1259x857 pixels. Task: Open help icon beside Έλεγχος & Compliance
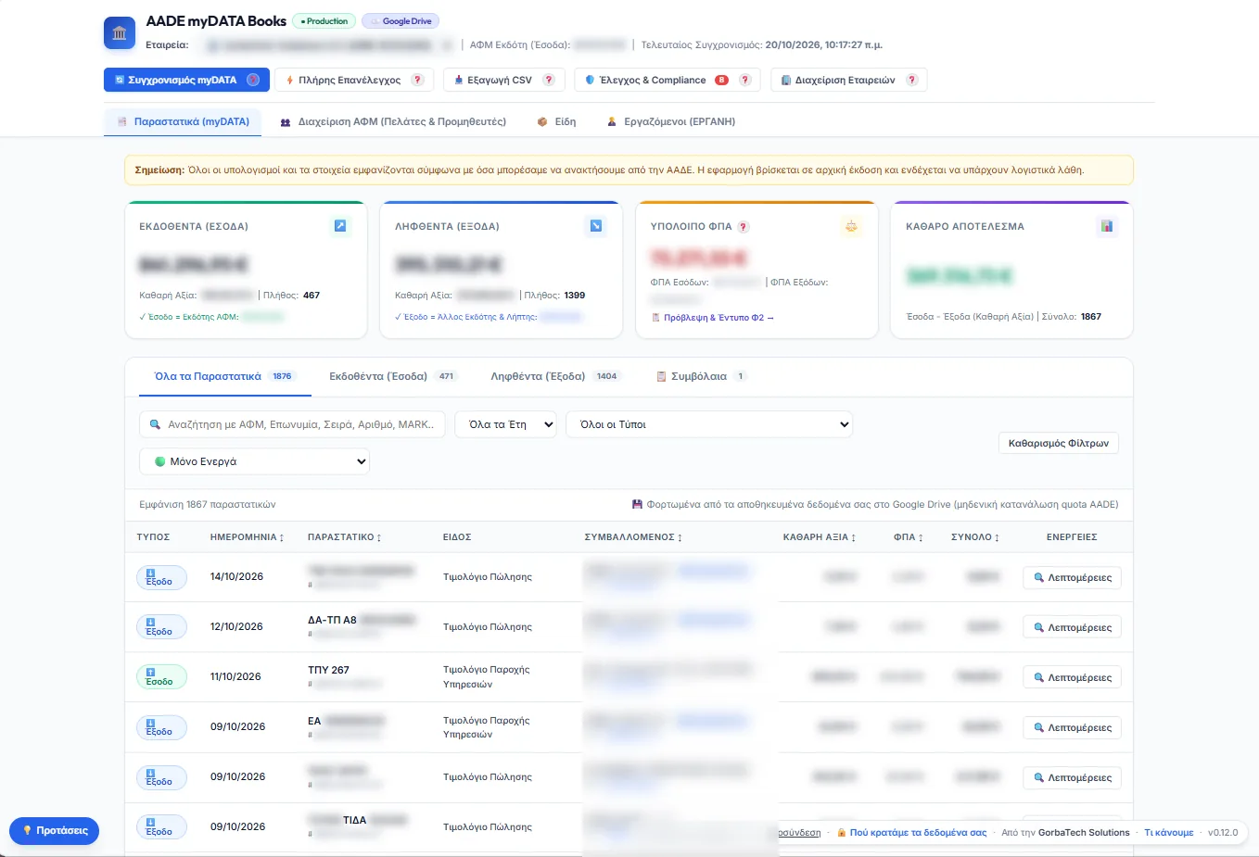click(744, 80)
